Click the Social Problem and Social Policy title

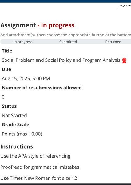[61, 60]
